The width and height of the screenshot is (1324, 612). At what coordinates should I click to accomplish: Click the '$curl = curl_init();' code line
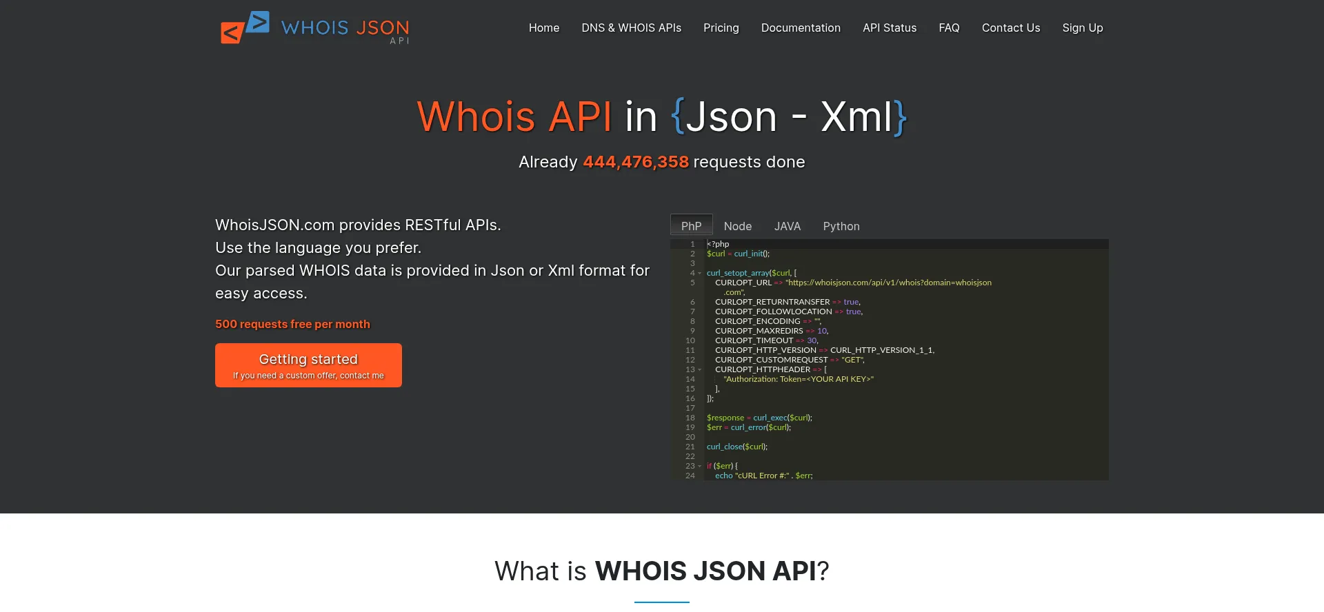(738, 254)
